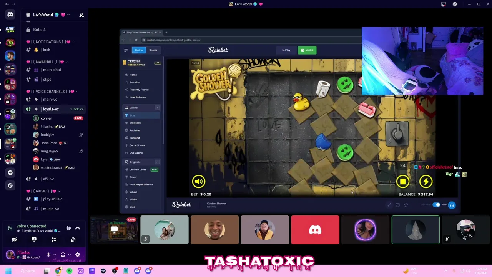Open the soundboard icon
492x277 pixels.
pos(73,239)
